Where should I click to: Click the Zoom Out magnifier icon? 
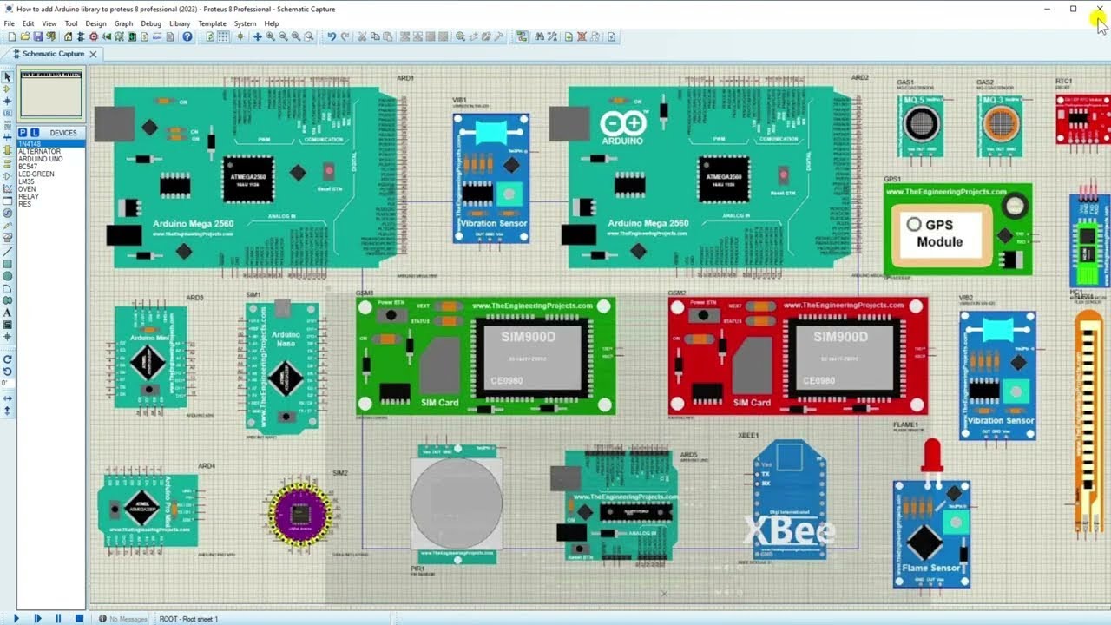click(x=282, y=36)
